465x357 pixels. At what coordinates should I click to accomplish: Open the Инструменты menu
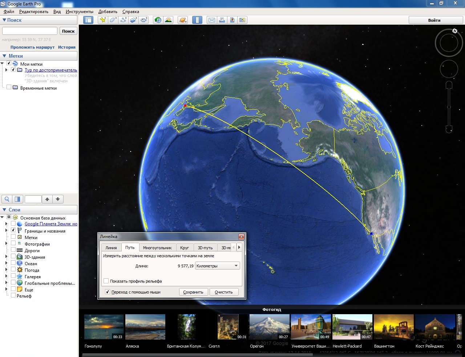[x=80, y=12]
